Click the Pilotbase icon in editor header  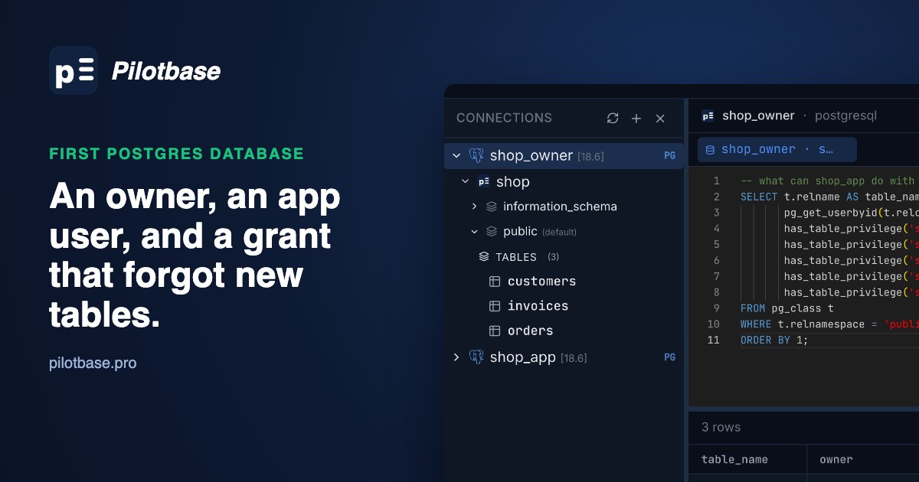(x=708, y=116)
